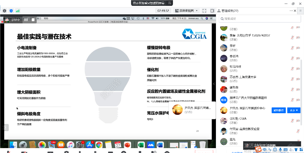Viewport: 304px width, 153px height.
Task: Open Tencent Meeting in the shared dock
Action: click(151, 145)
